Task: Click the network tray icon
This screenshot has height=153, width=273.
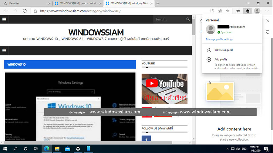Action: tap(233, 149)
